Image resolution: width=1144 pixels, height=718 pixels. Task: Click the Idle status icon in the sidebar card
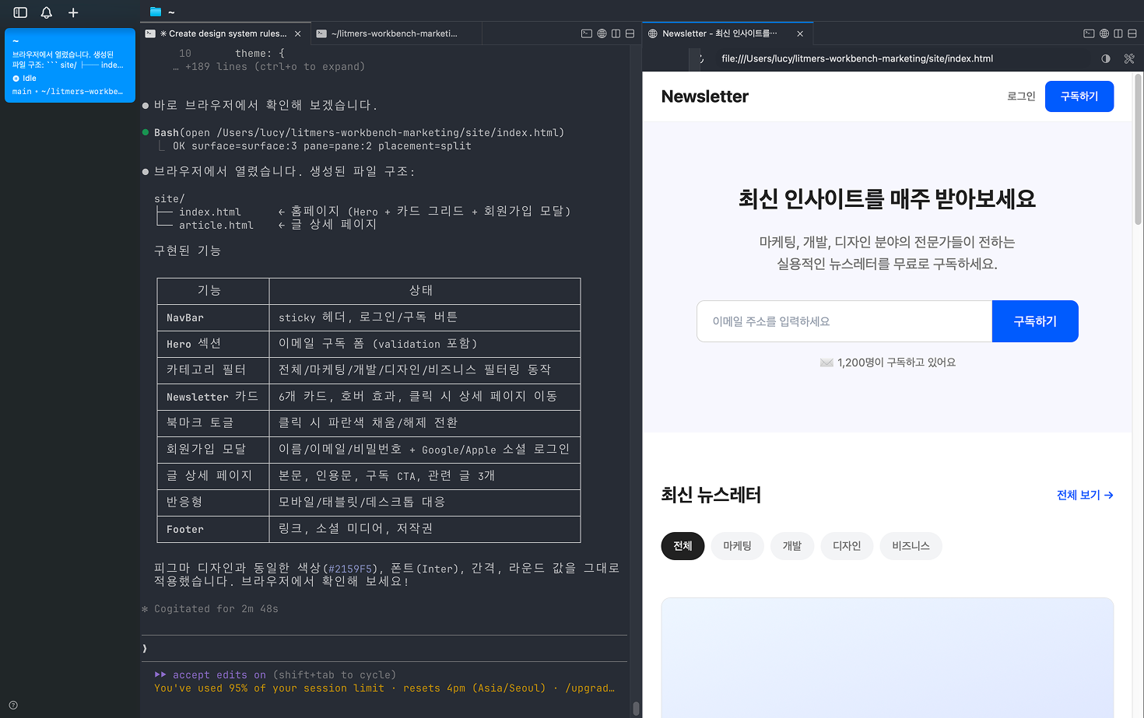point(16,79)
